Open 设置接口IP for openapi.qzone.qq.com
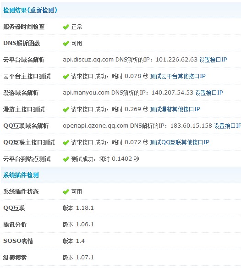 [x=227, y=126]
